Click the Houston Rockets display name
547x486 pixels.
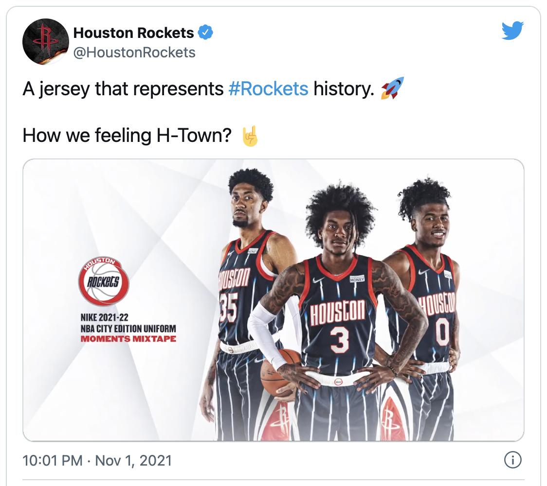coord(133,33)
